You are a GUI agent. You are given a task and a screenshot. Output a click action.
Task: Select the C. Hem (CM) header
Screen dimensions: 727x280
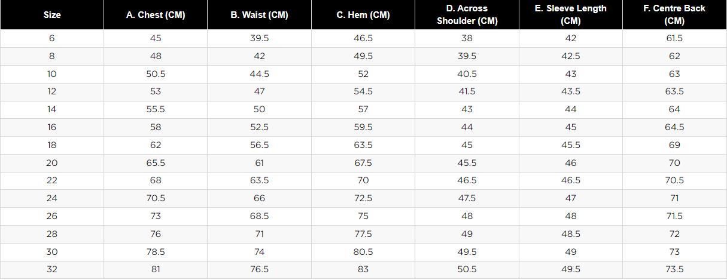[x=363, y=15]
